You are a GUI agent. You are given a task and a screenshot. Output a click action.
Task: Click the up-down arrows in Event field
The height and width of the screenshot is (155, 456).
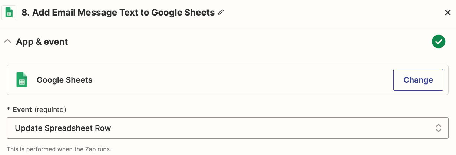click(x=438, y=128)
